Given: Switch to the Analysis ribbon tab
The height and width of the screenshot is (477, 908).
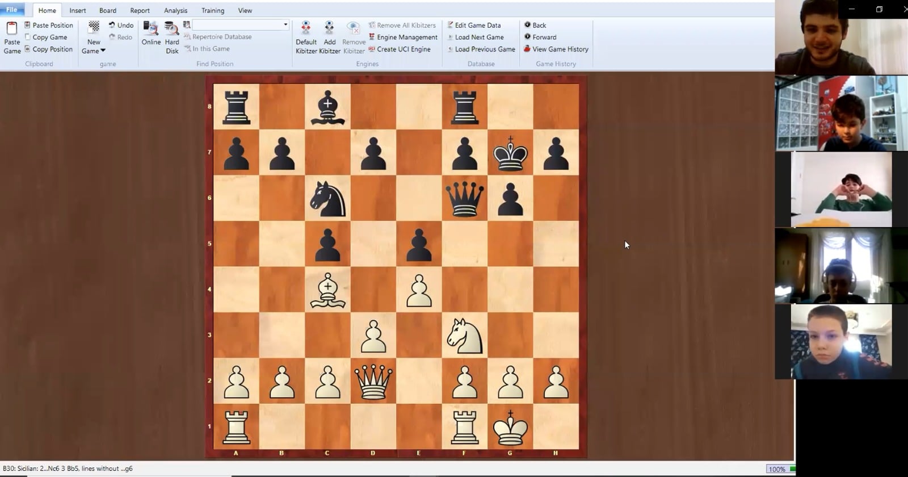Looking at the screenshot, I should [x=175, y=10].
